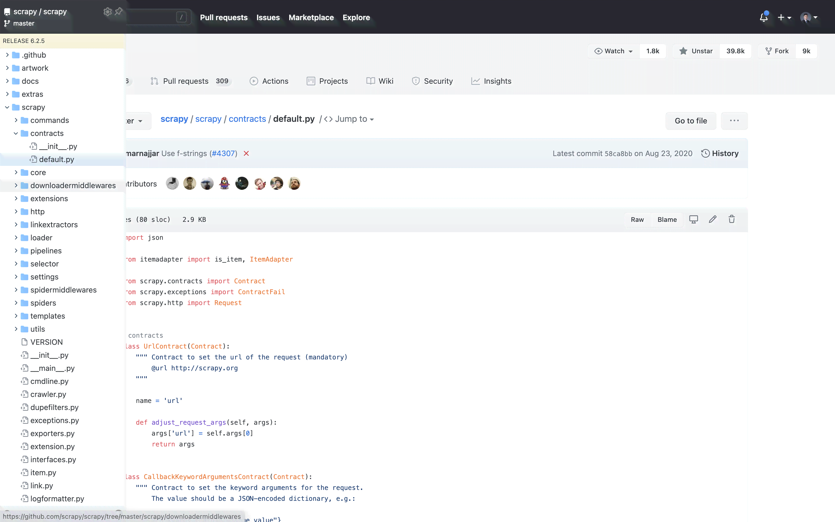
Task: Expand the extras folder
Action: [x=7, y=94]
